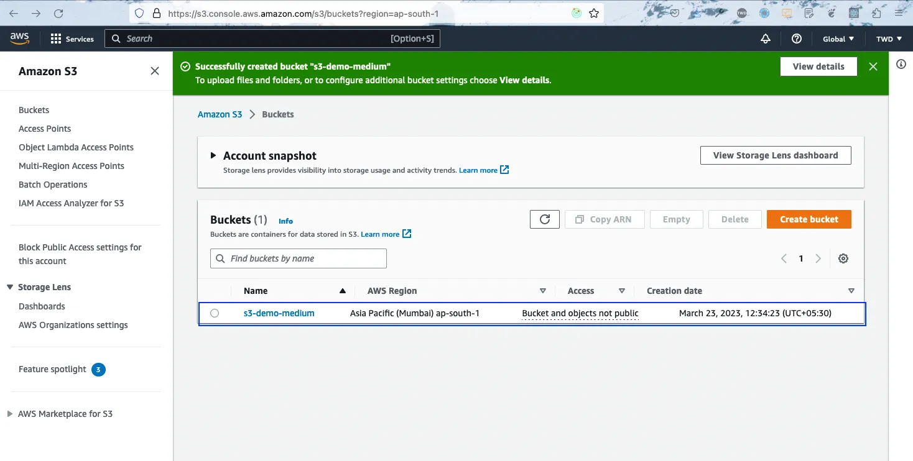Click Info link next to Buckets heading
Image resolution: width=913 pixels, height=461 pixels.
pos(285,221)
